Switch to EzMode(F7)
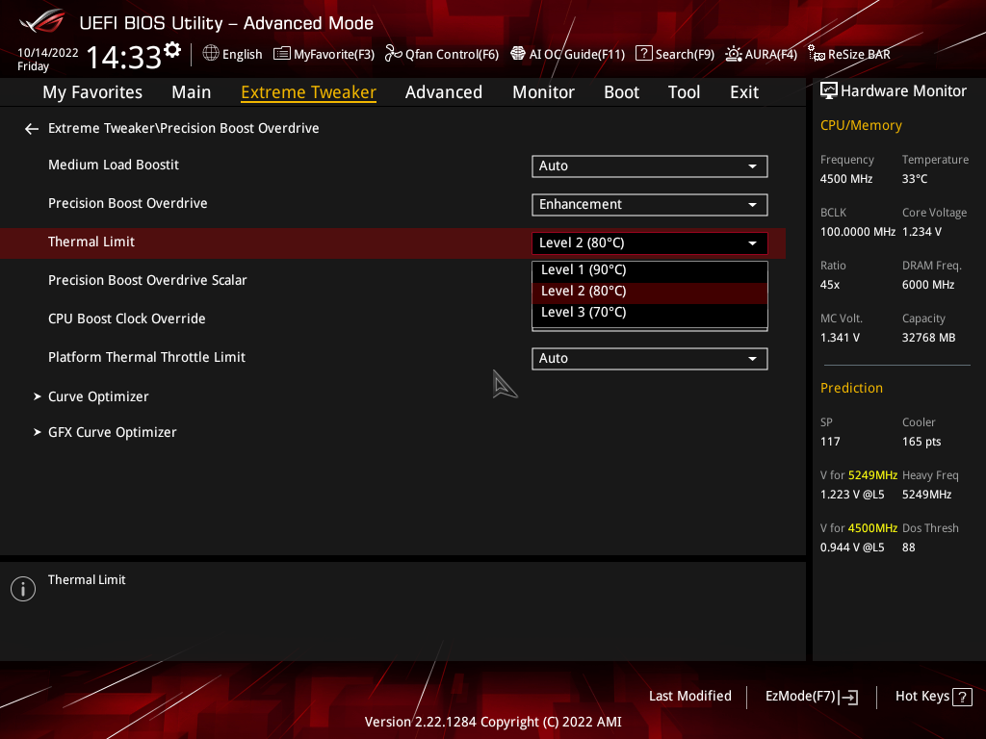The height and width of the screenshot is (739, 986). 811,697
